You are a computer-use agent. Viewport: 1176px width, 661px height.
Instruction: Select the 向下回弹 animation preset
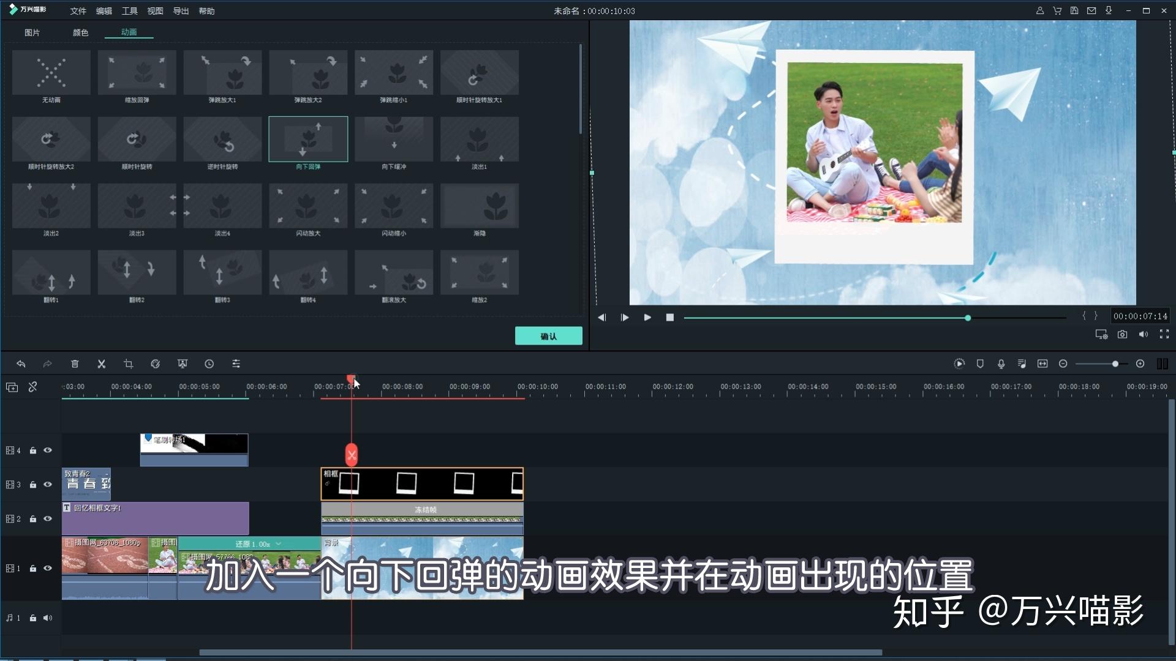pos(308,139)
